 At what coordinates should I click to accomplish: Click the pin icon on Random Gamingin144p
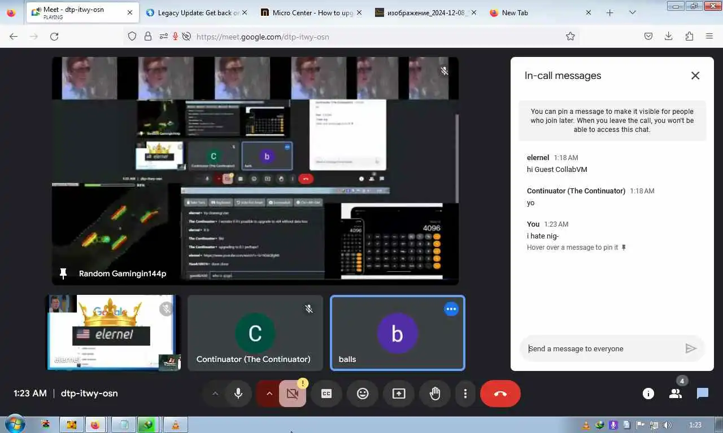click(x=63, y=273)
